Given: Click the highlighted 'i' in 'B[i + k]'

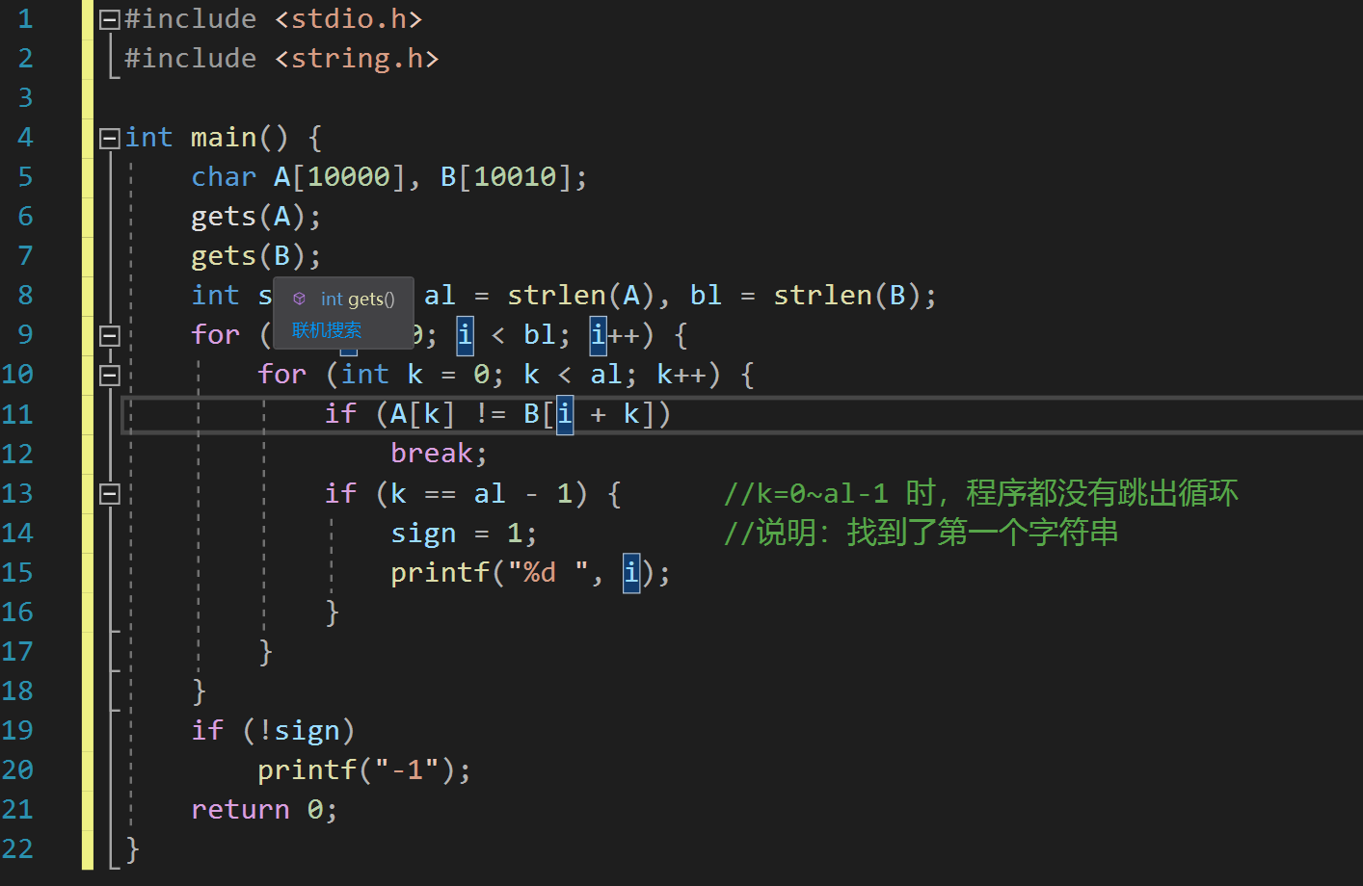Looking at the screenshot, I should tap(565, 414).
